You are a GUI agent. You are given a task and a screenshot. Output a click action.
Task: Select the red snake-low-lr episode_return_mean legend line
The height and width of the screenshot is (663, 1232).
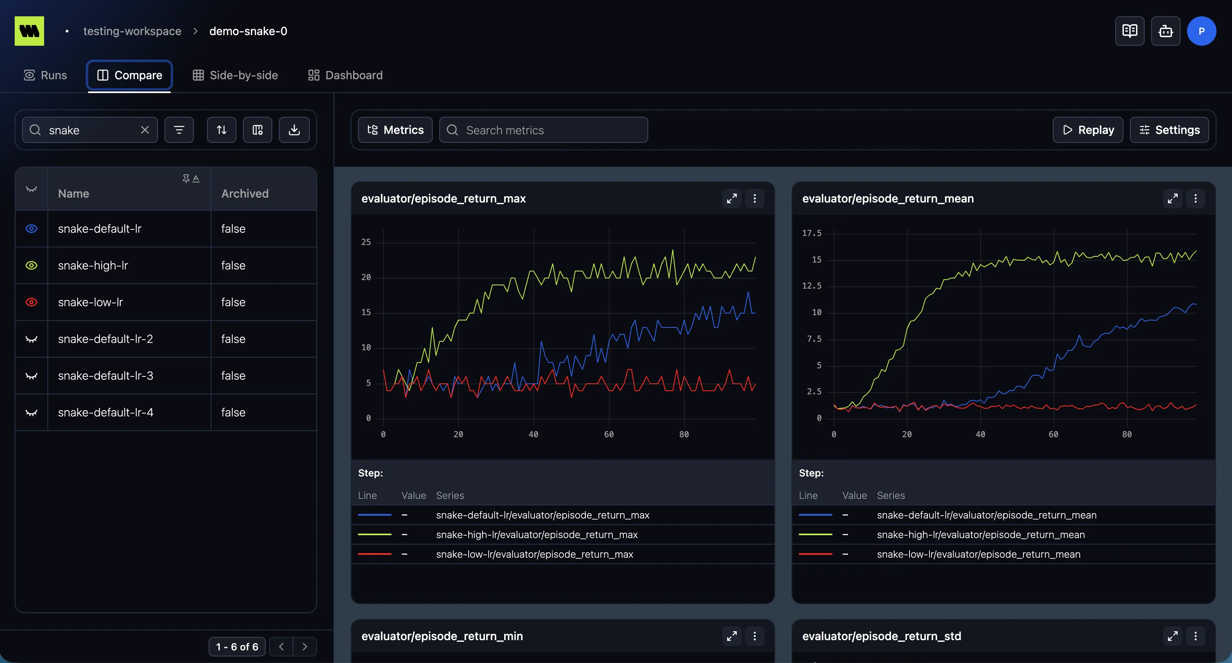(816, 554)
